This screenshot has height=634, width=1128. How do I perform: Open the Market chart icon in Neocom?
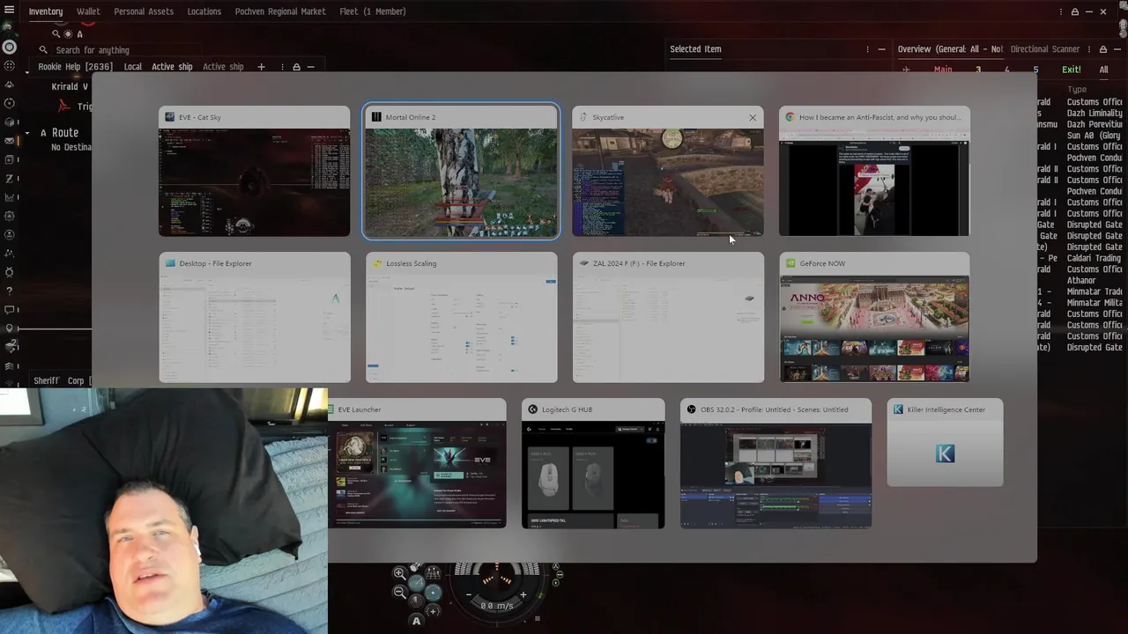[x=10, y=196]
